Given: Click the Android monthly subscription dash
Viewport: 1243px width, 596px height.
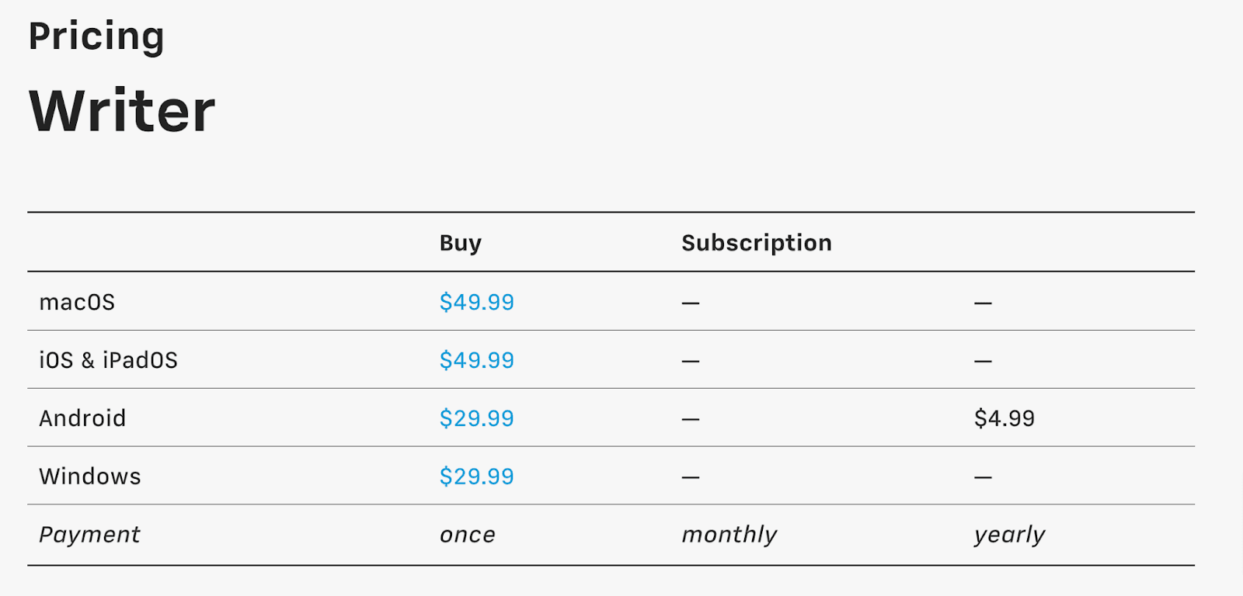Looking at the screenshot, I should coord(690,419).
